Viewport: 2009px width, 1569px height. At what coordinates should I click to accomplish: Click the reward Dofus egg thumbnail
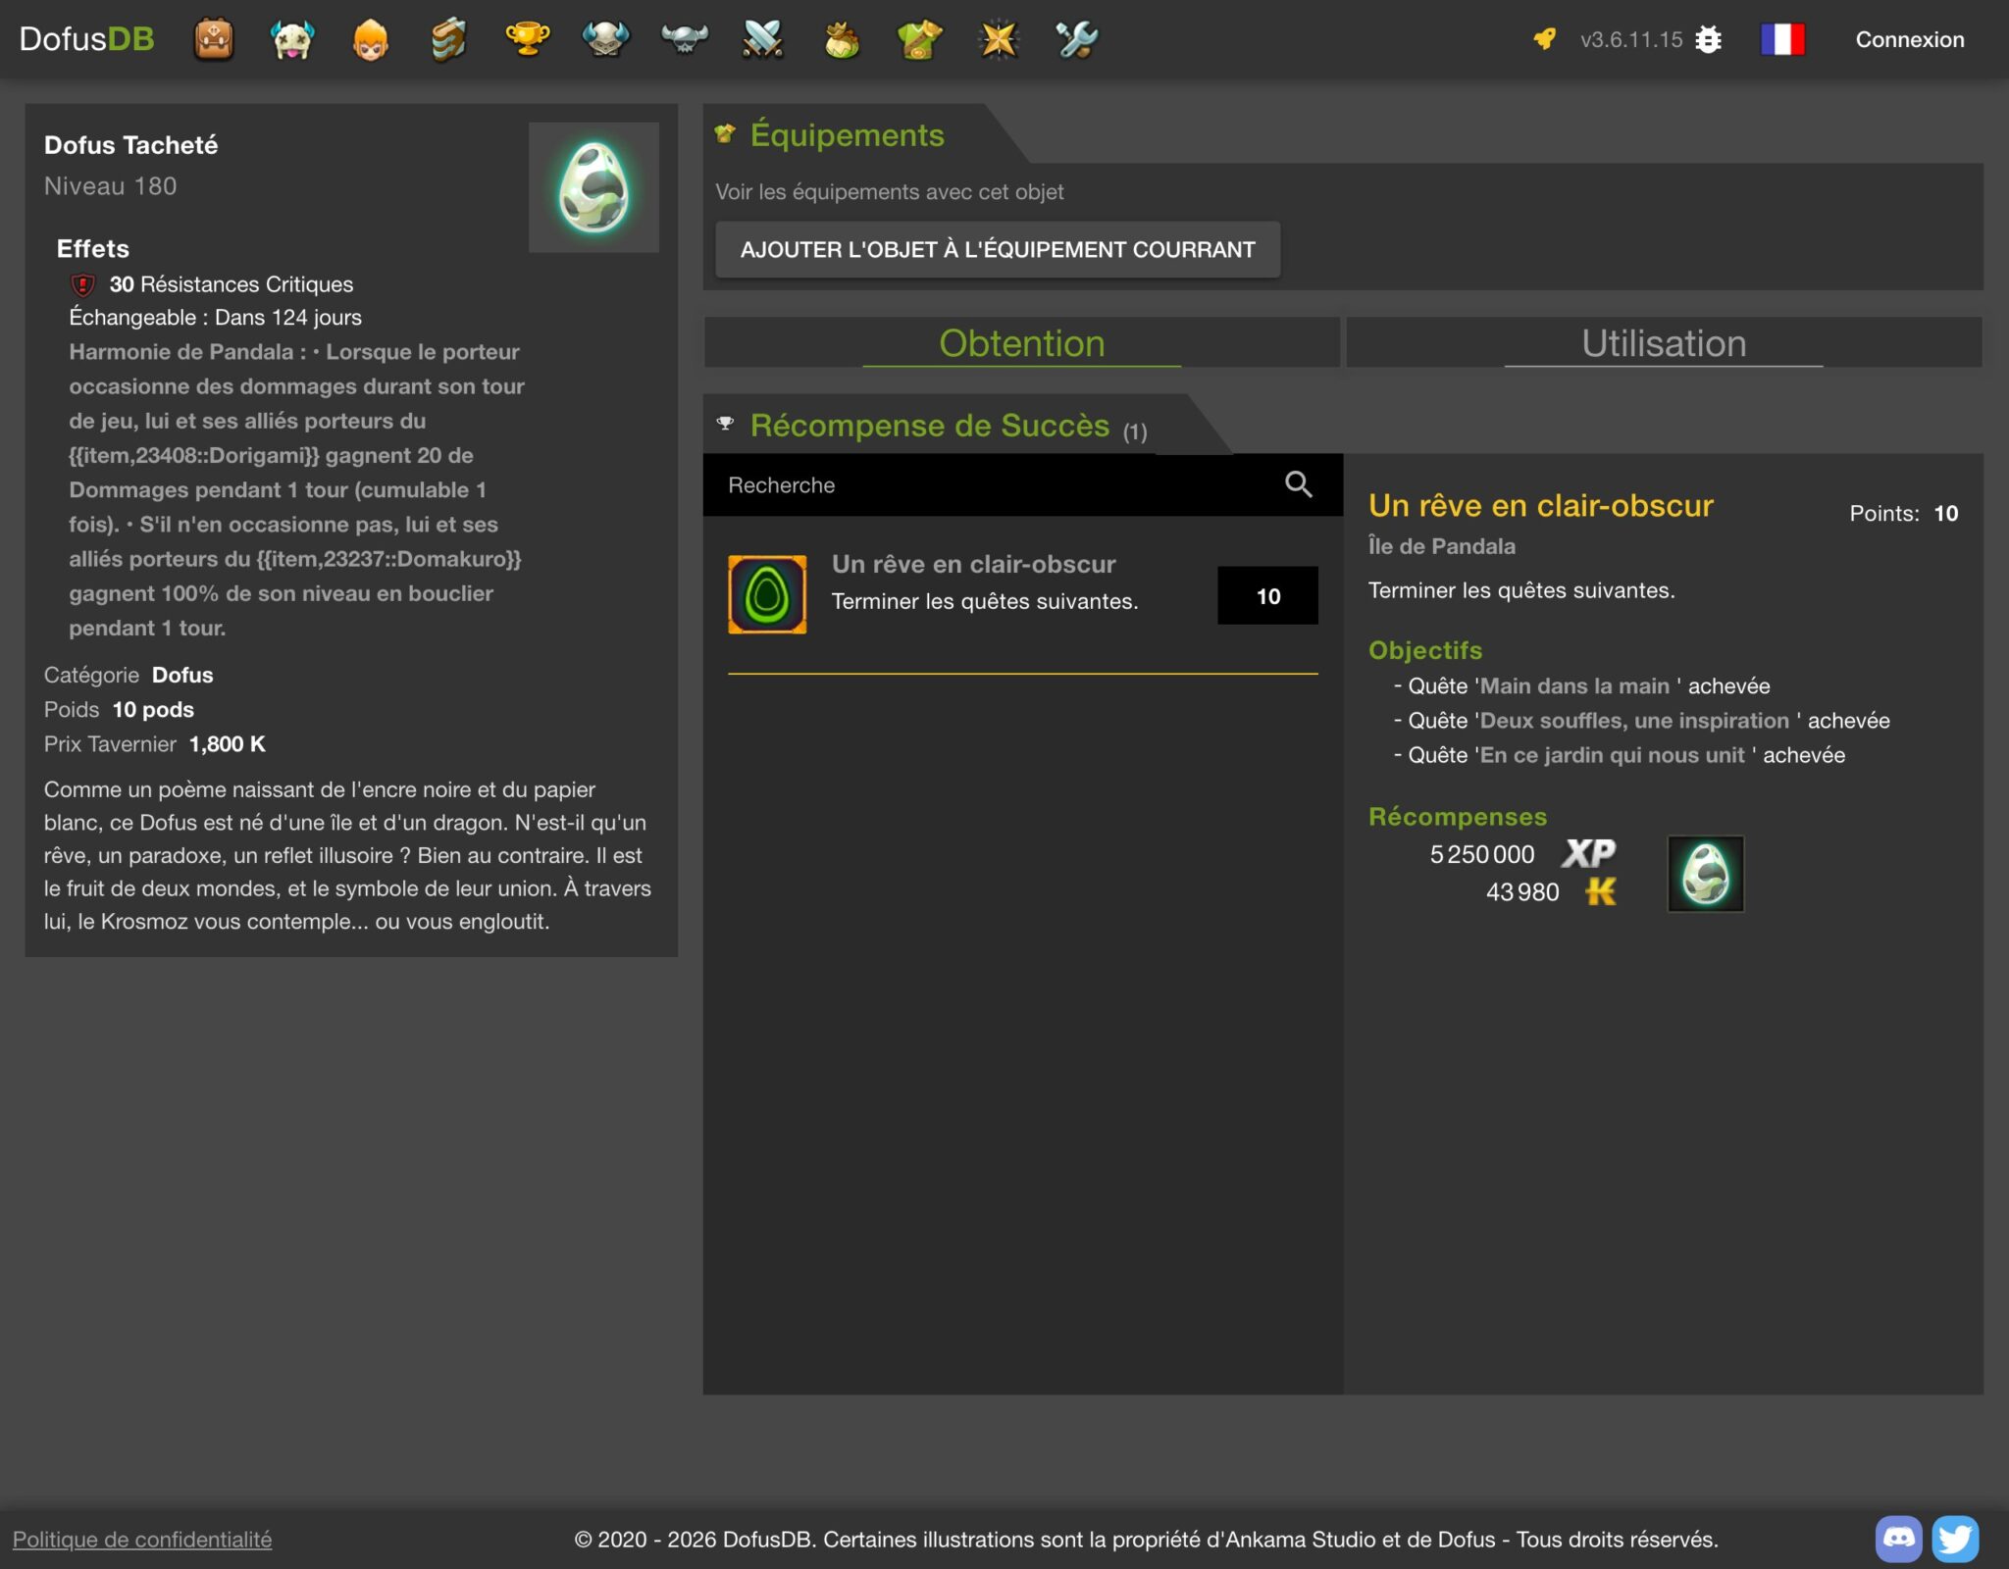point(1706,874)
